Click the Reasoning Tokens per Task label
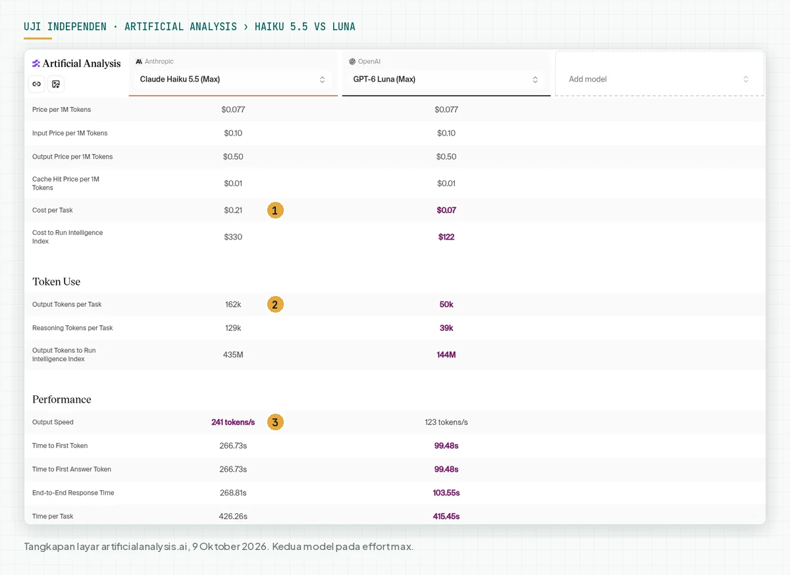Viewport: 790px width, 575px height. coord(72,328)
